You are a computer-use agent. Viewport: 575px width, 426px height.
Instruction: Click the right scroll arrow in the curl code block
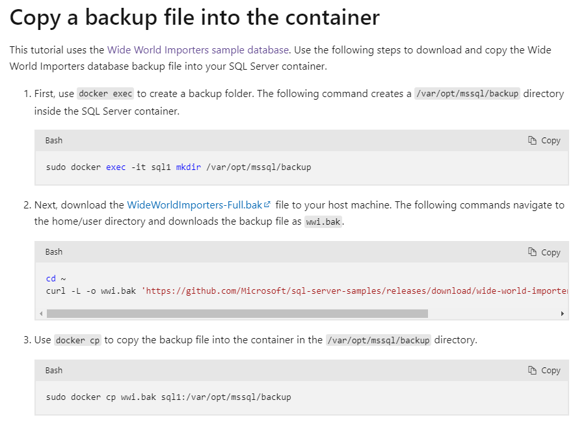[562, 313]
